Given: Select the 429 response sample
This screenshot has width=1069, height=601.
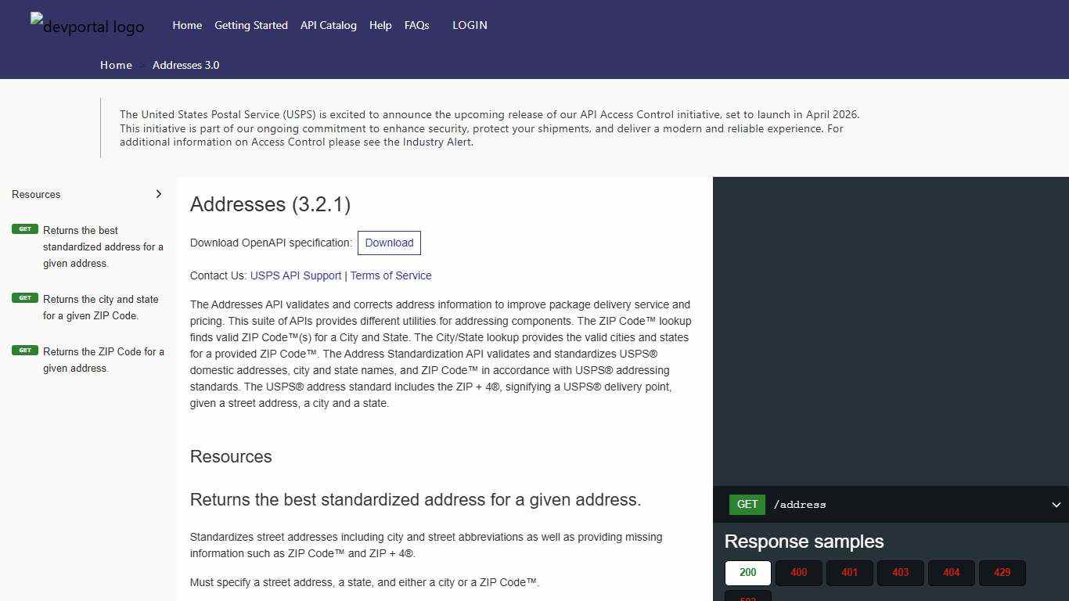Looking at the screenshot, I should (x=1002, y=572).
